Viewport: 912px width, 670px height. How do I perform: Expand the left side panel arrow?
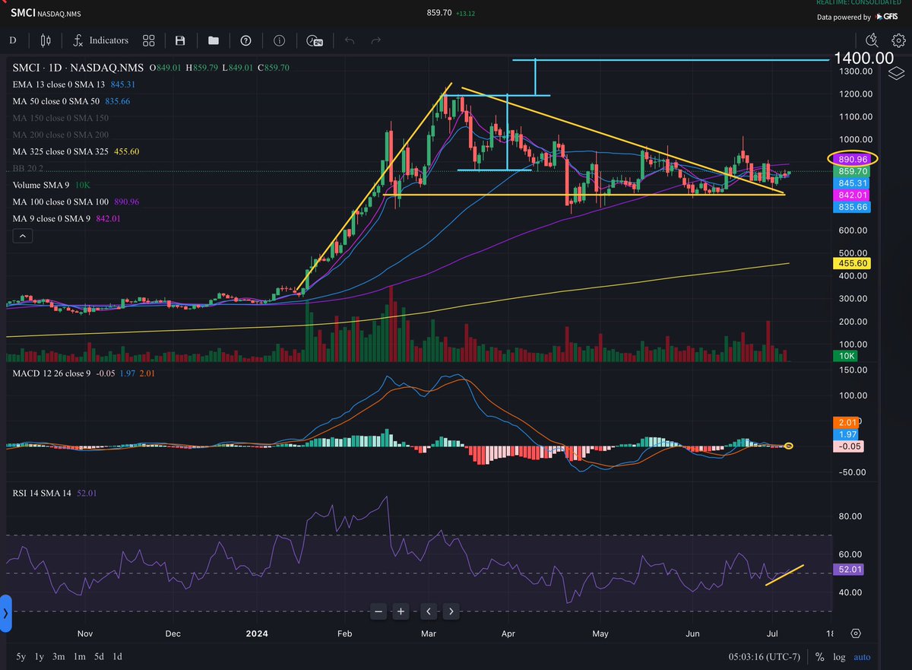pos(5,612)
